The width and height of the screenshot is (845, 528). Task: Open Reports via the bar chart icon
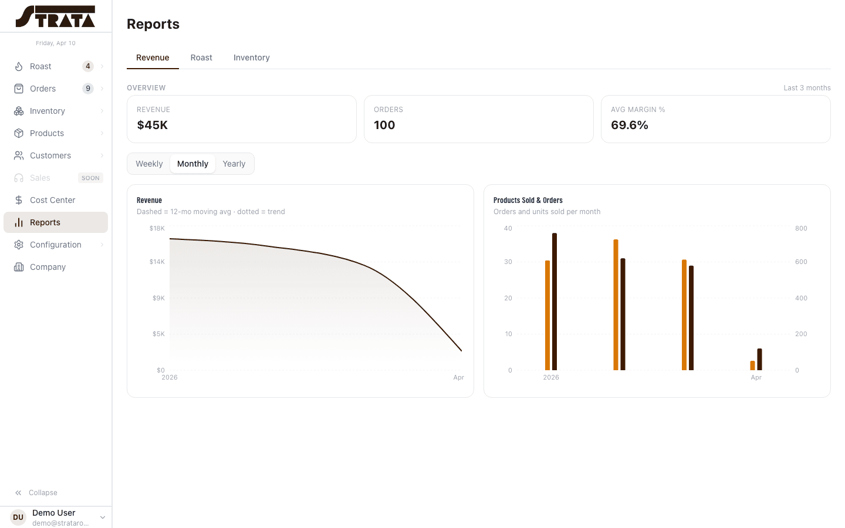pyautogui.click(x=19, y=222)
